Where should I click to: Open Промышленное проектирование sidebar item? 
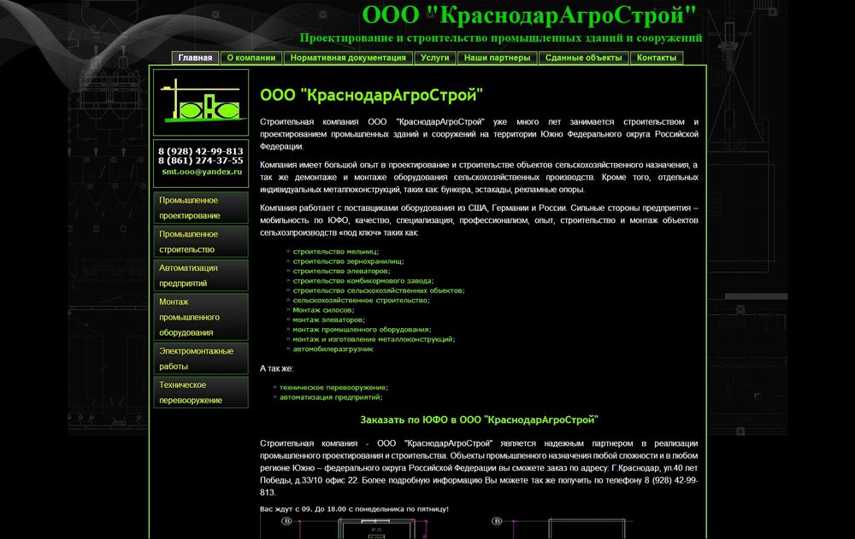click(x=201, y=208)
